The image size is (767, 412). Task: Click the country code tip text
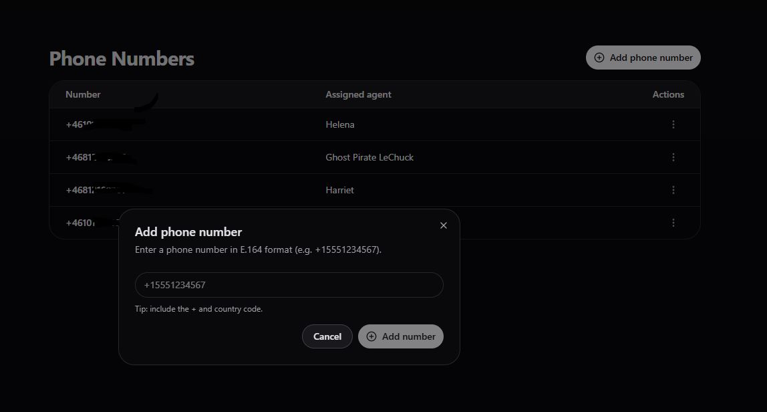tap(198, 309)
